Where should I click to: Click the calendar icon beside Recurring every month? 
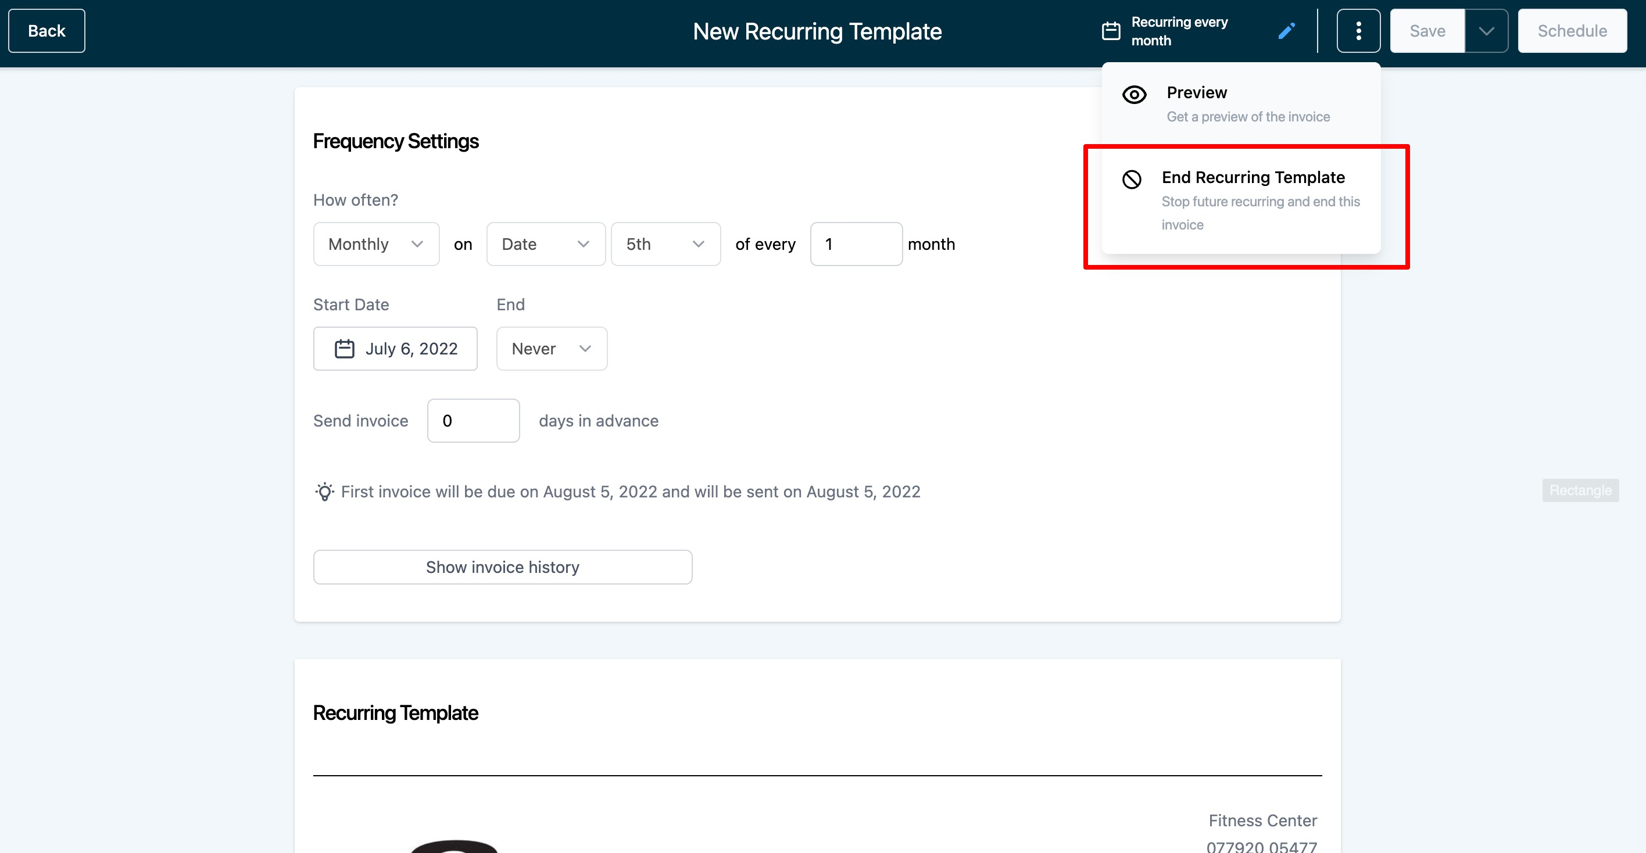tap(1111, 31)
